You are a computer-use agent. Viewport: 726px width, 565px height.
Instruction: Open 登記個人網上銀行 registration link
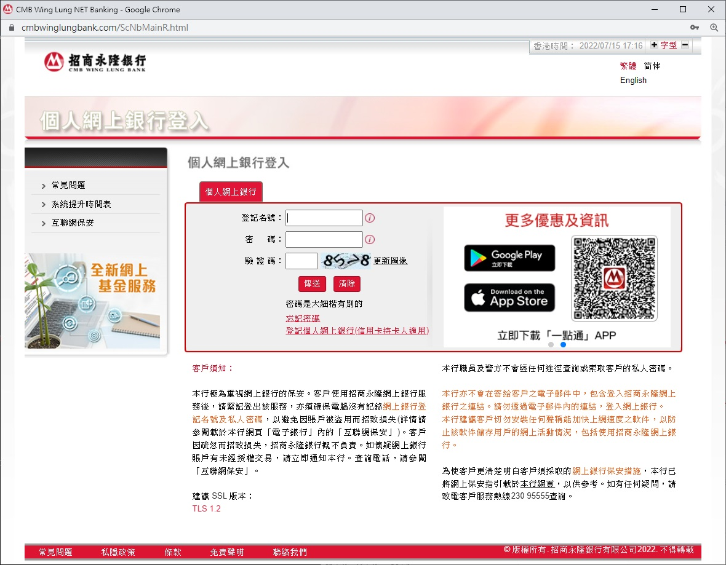coord(357,330)
